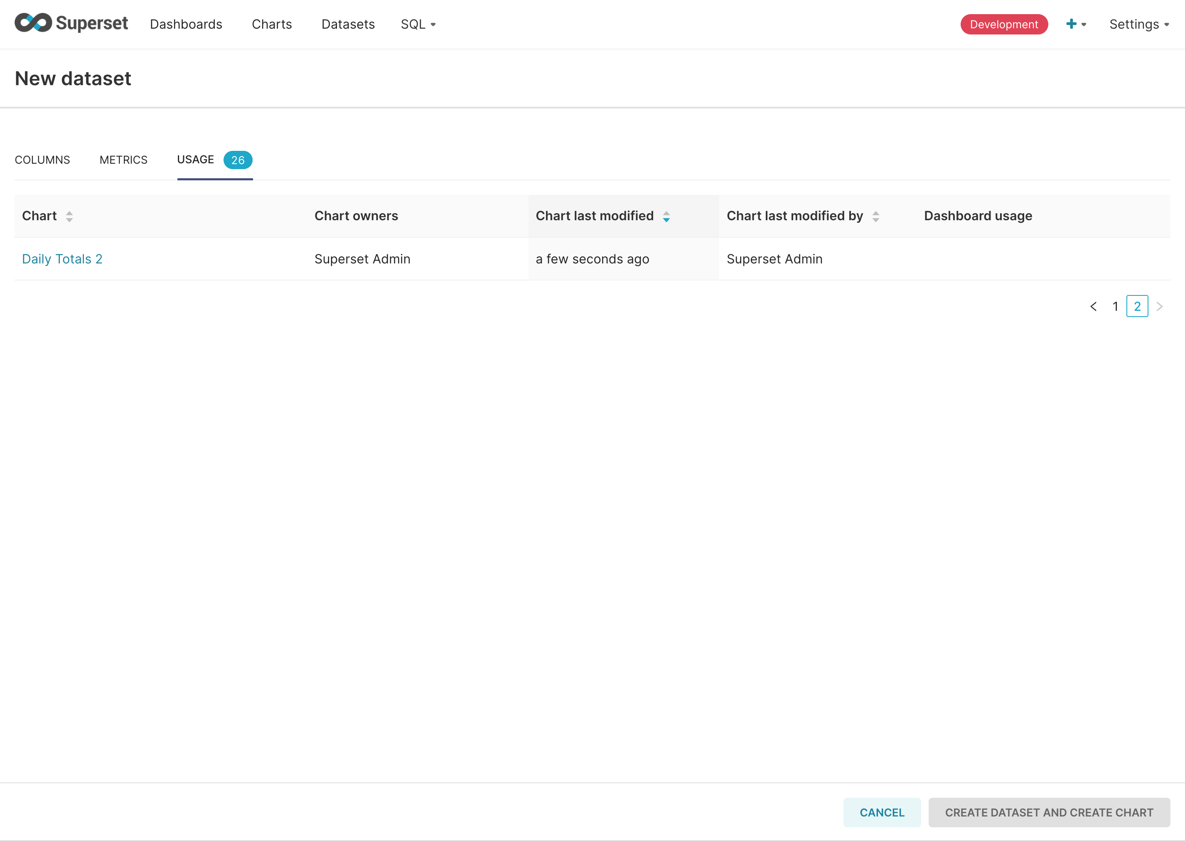Viewport: 1185px width, 841px height.
Task: Switch to the METRICS tab
Action: tap(123, 160)
